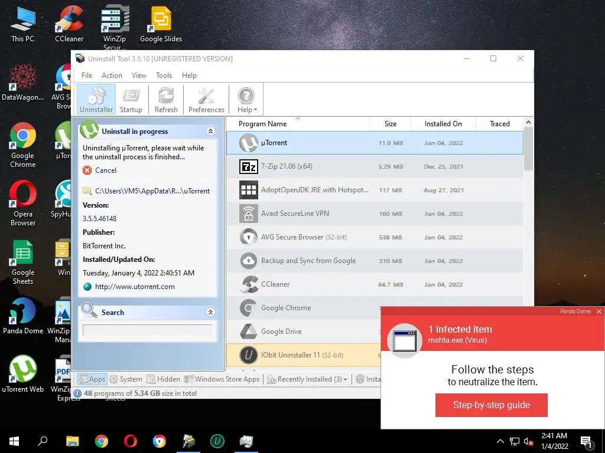The width and height of the screenshot is (605, 453).
Task: Open the CCleaner desktop shortcut
Action: click(69, 24)
